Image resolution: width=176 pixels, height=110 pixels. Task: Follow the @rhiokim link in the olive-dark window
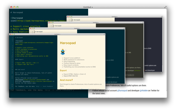(x=138, y=70)
